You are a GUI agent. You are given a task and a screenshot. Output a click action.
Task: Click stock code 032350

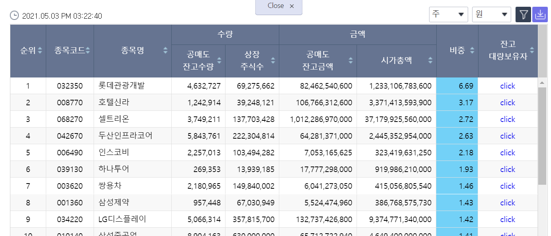point(70,86)
